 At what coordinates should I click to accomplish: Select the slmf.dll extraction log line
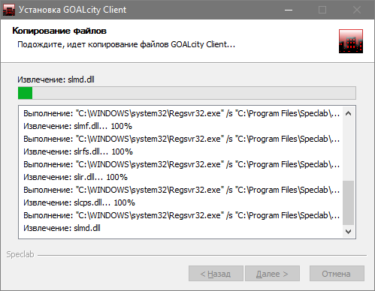point(77,126)
